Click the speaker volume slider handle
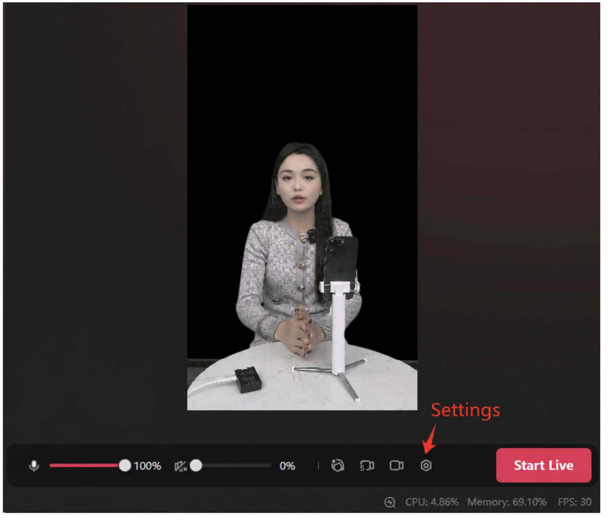 (196, 466)
